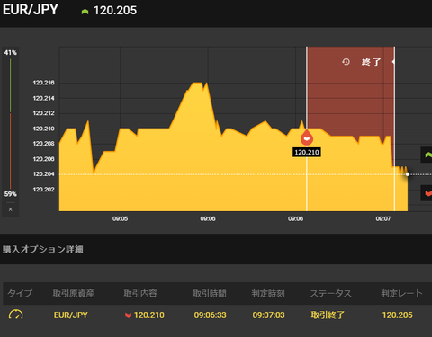
Task: Click the 41% bullish sentiment value
Action: tap(10, 53)
